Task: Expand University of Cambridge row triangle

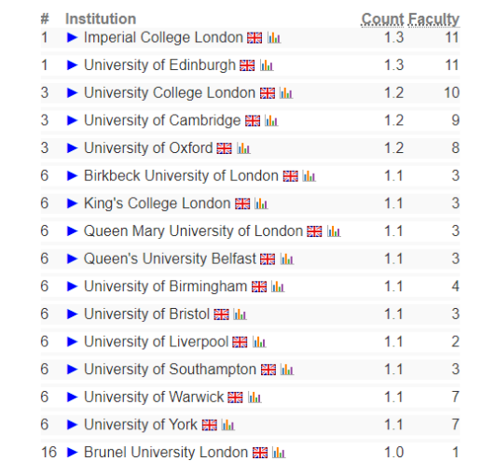Action: 73,120
